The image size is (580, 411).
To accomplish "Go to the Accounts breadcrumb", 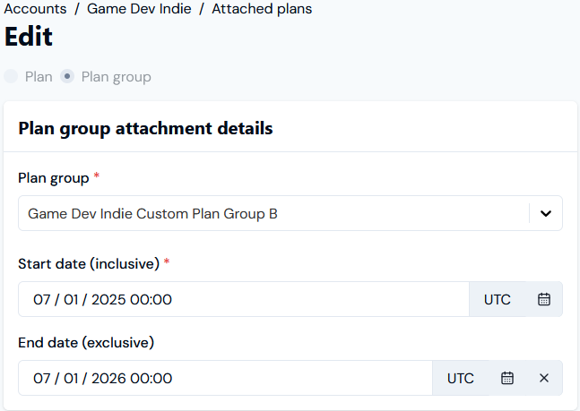I will (35, 9).
